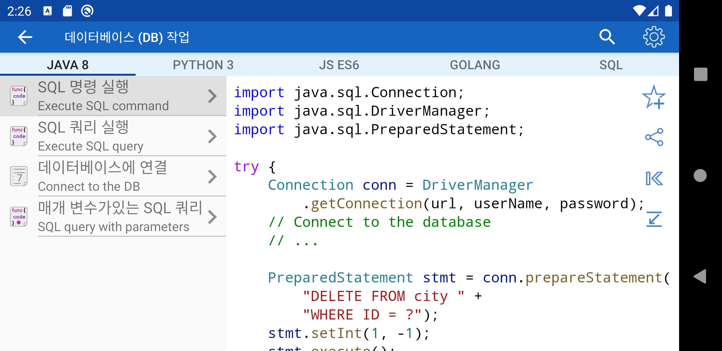Viewport: 722px width, 351px height.
Task: Switch to the GOLANG tab
Action: 475,65
